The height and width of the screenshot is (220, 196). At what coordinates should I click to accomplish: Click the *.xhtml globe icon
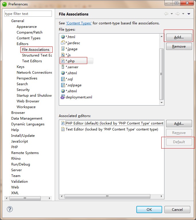pyautogui.click(x=63, y=91)
